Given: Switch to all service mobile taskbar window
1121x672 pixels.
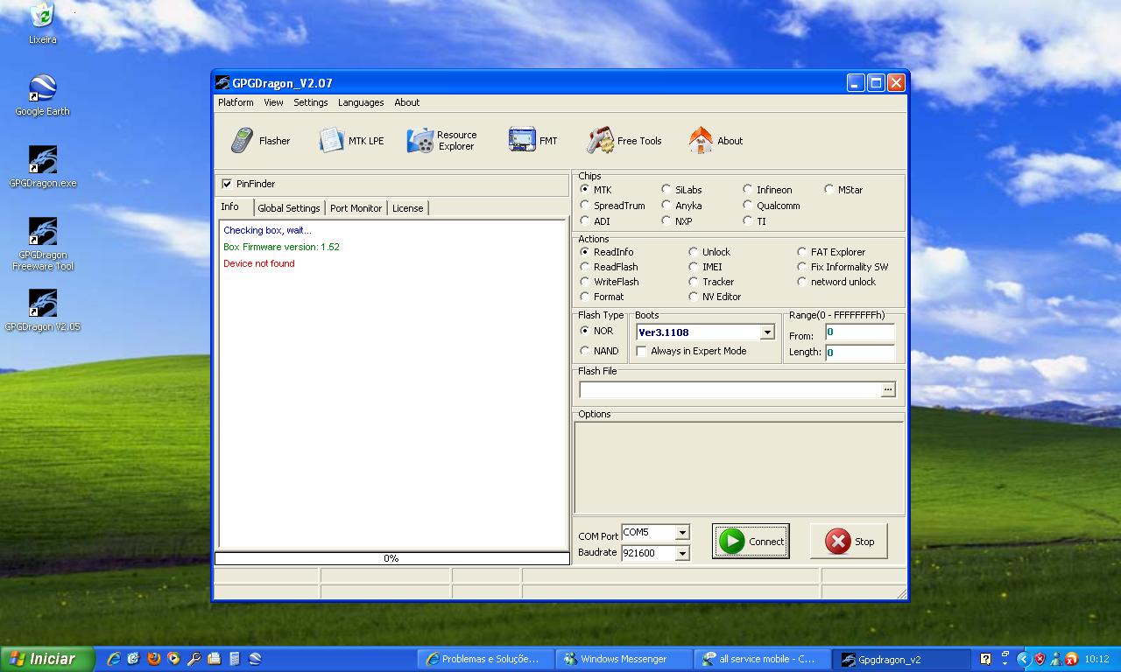Looking at the screenshot, I should click(762, 659).
